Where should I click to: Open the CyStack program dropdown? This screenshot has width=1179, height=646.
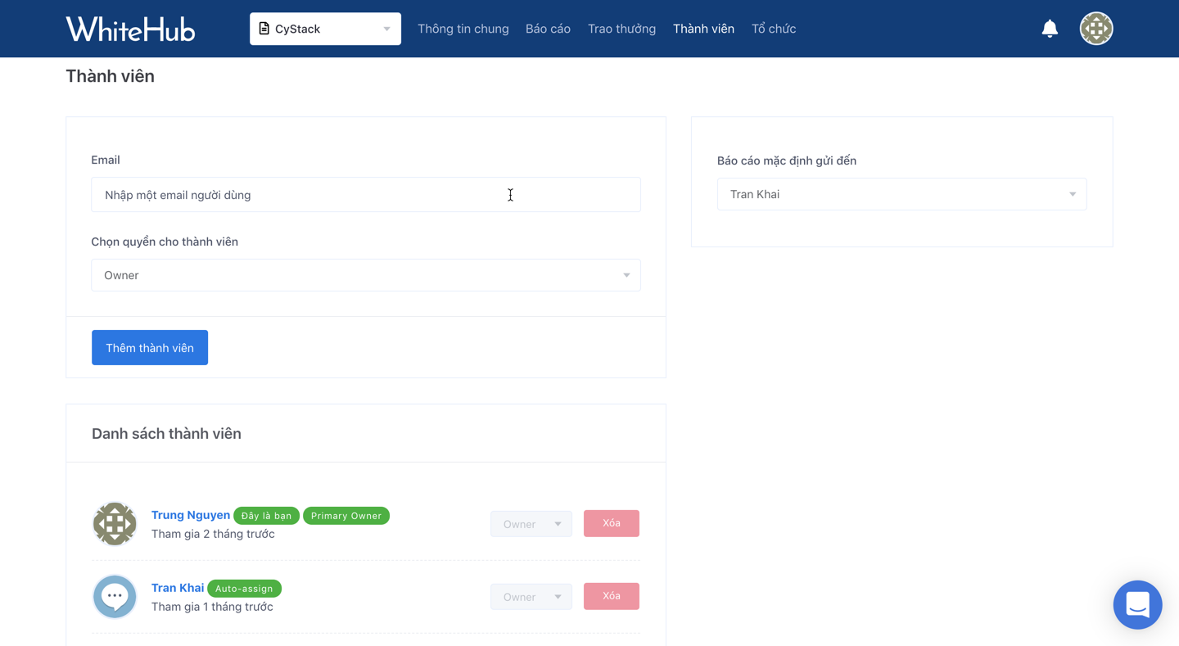[325, 28]
